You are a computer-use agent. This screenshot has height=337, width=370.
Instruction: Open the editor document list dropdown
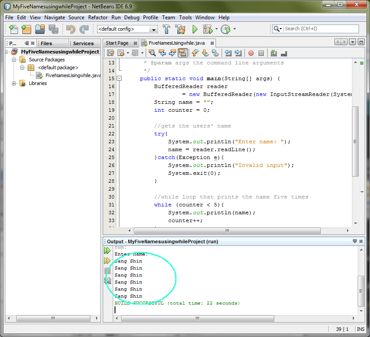[x=352, y=42]
